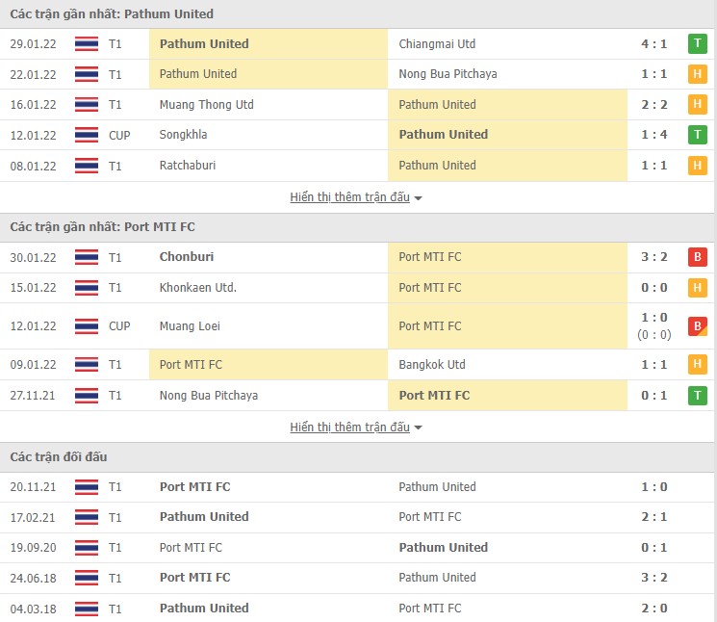Click 'Các trận gần nhất: Port MTI FC' header
The image size is (717, 622).
(x=102, y=226)
